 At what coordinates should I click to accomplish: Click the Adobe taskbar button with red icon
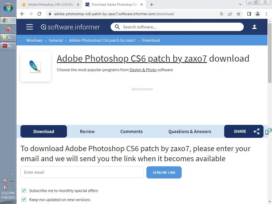8,46
